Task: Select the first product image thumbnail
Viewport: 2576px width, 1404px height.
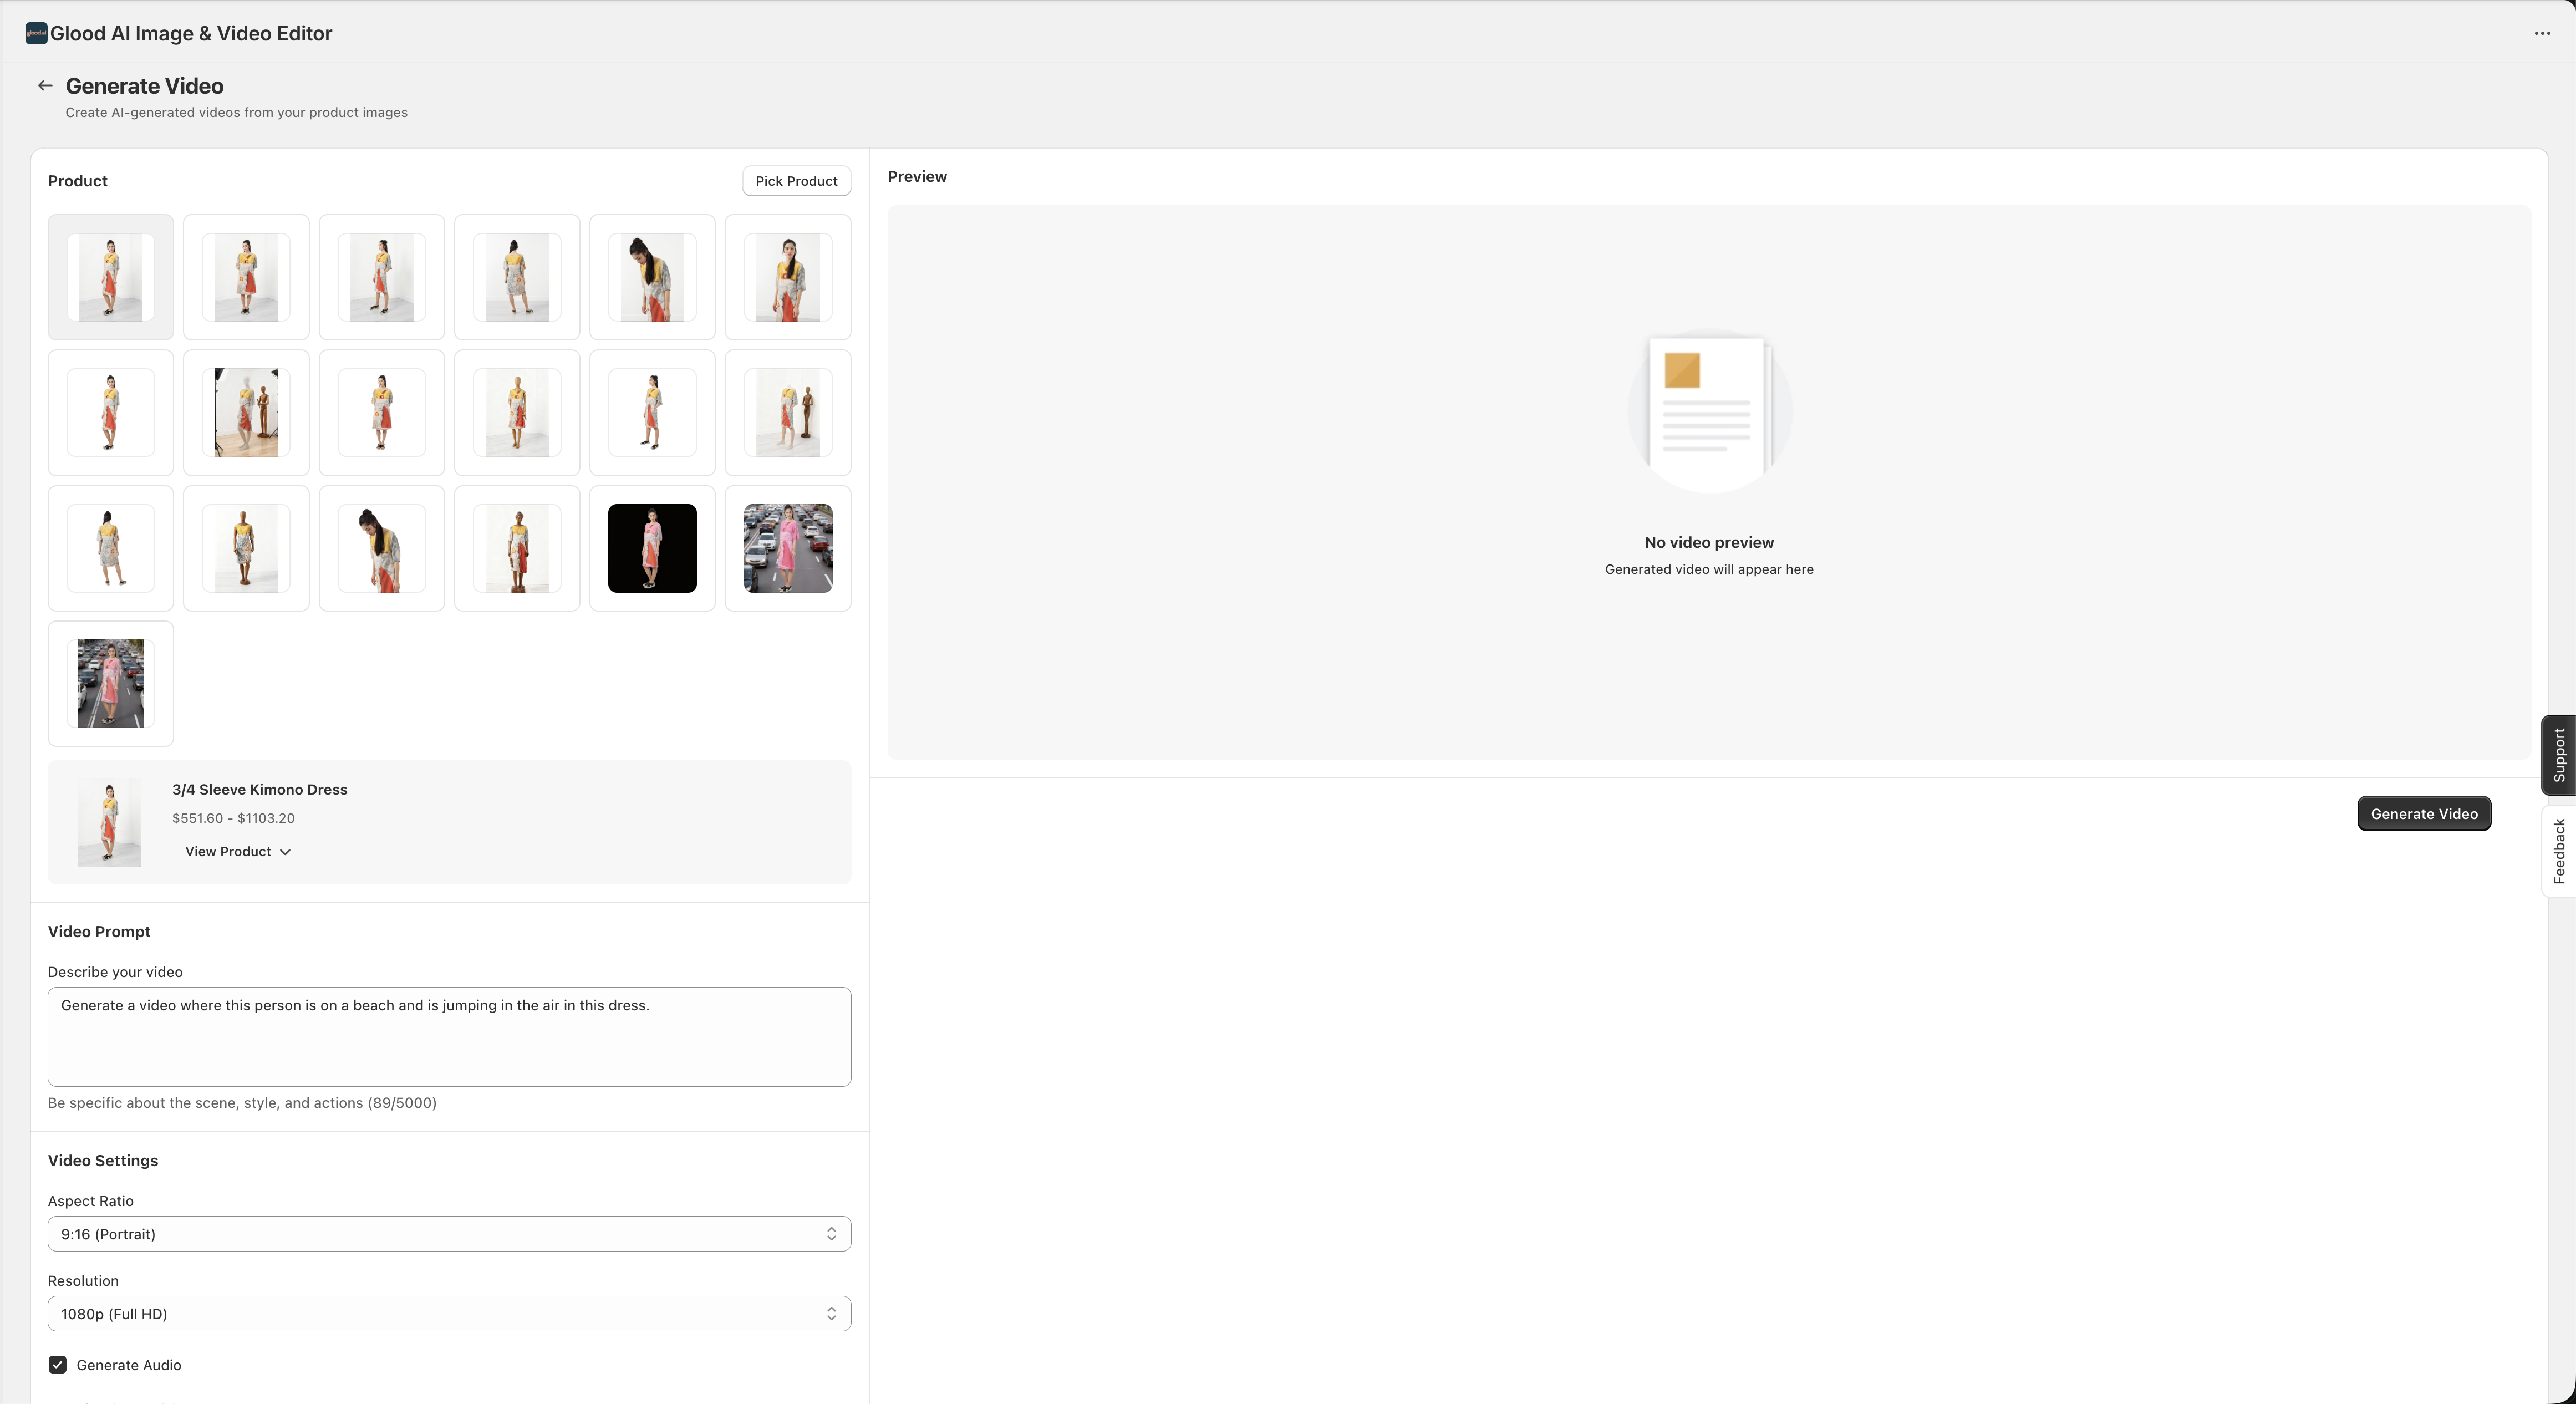Action: tap(110, 277)
